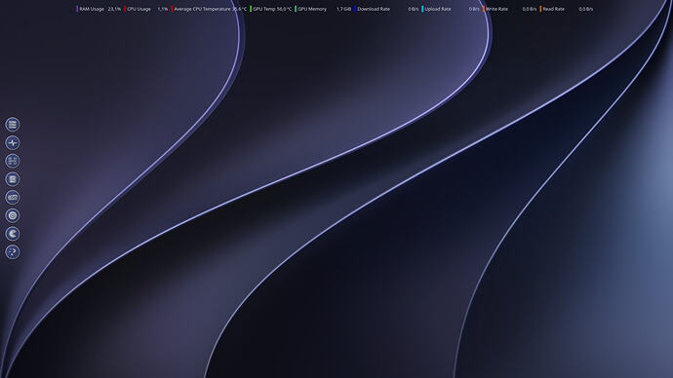Launch the document page dock icon

[x=13, y=179]
